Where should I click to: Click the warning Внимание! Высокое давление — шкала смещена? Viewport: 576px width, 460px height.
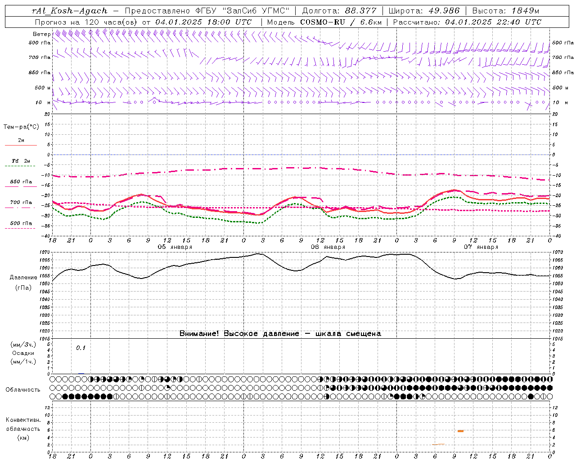tap(280, 334)
